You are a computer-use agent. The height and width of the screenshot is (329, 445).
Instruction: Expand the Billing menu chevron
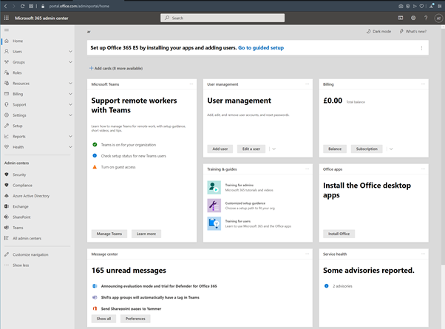(70, 94)
